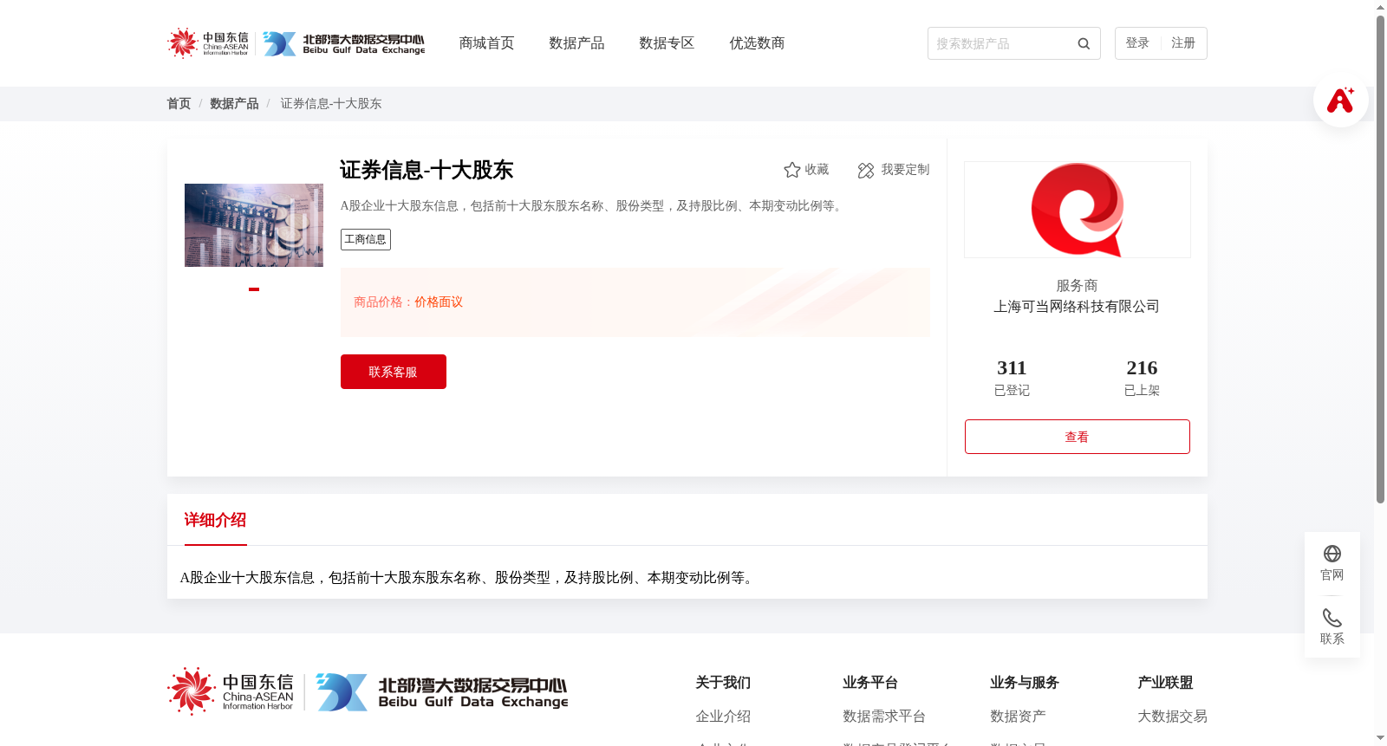Click the scrollbar up arrow

(1380, 7)
